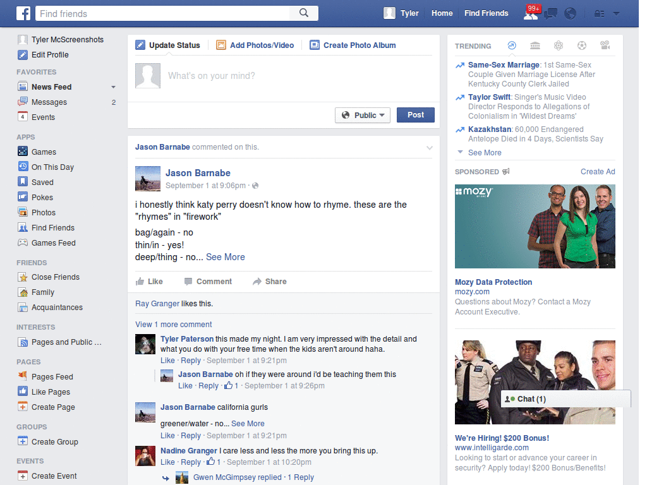
Task: Select the Sports trending icon
Action: point(582,45)
